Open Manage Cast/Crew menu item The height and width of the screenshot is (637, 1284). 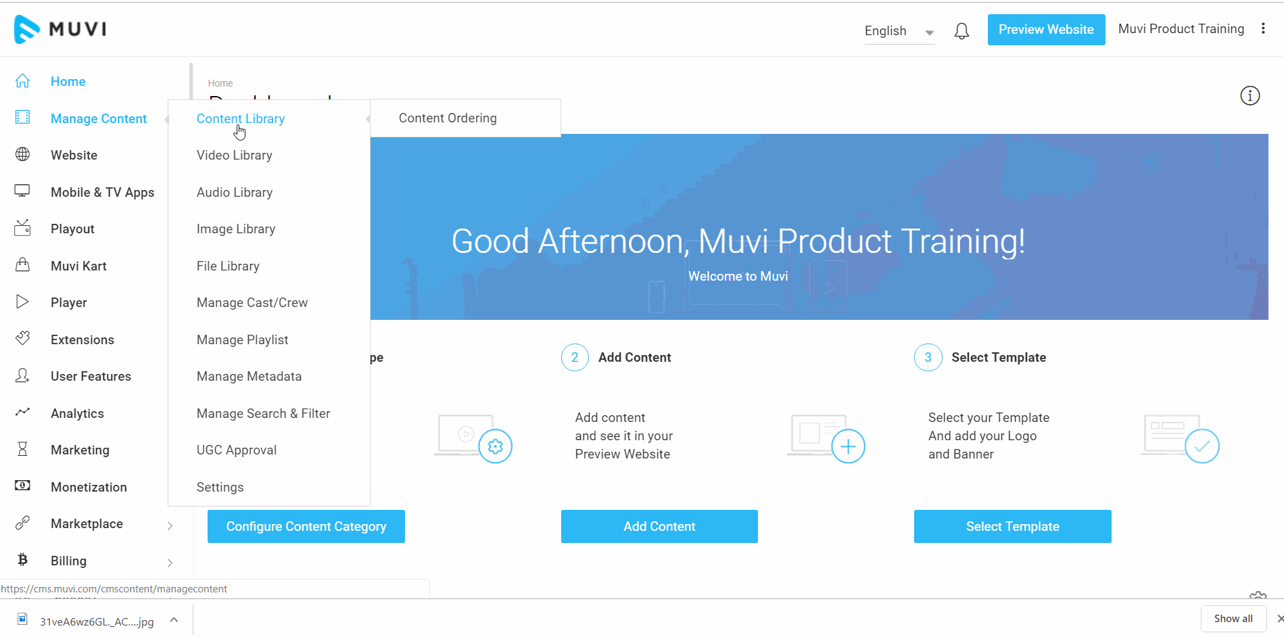point(252,302)
